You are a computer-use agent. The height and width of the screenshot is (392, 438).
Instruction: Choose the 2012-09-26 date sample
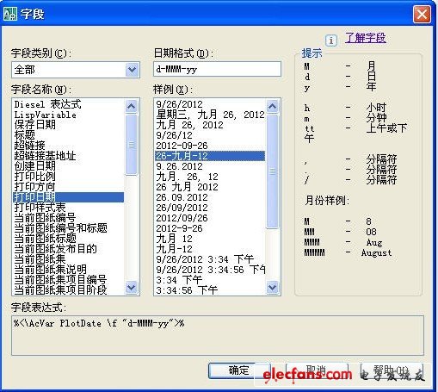[182, 146]
